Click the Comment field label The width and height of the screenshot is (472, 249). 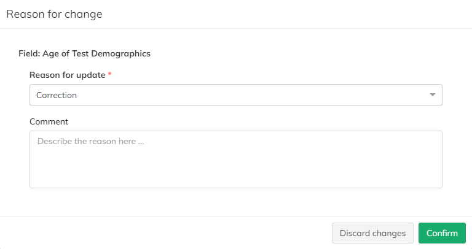[49, 121]
